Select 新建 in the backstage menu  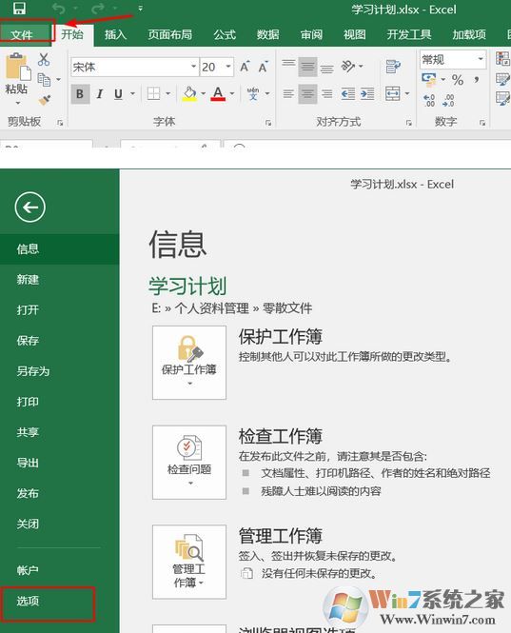point(59,279)
